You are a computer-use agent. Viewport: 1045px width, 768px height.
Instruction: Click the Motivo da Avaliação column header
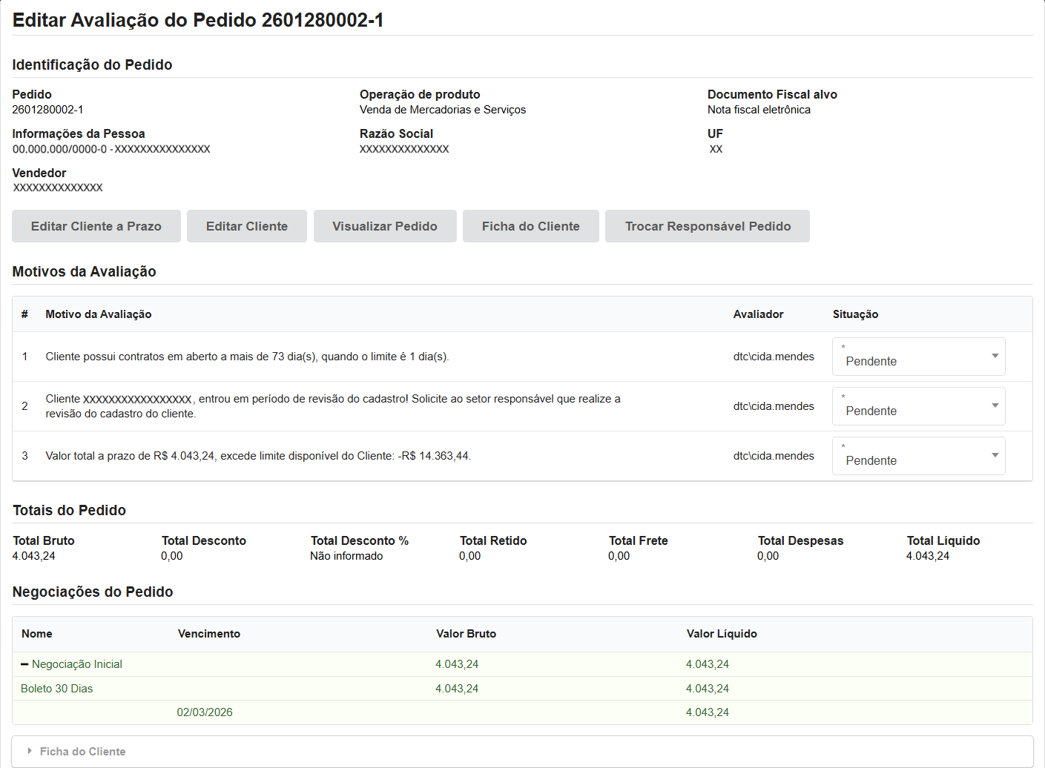[99, 314]
